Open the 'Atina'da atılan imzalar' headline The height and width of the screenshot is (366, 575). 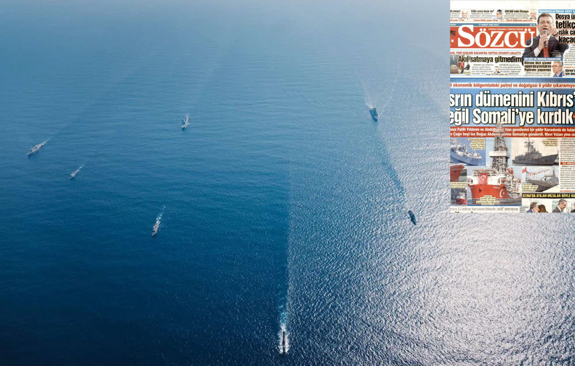(548, 196)
